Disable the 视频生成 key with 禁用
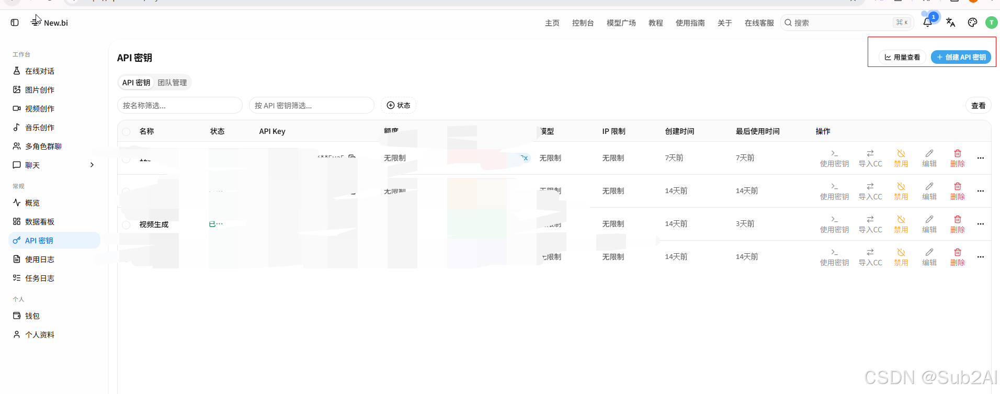This screenshot has width=1000, height=394. tap(901, 224)
